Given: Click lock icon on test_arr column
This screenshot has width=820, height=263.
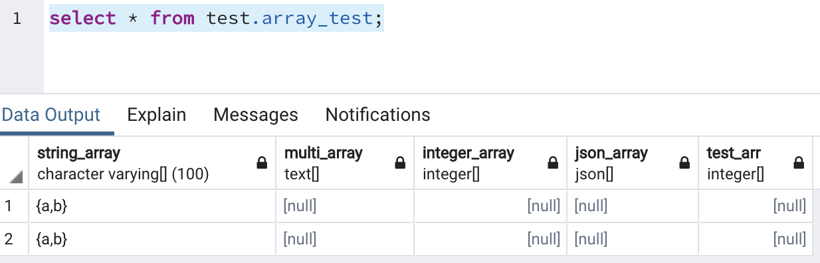Looking at the screenshot, I should click(x=799, y=163).
